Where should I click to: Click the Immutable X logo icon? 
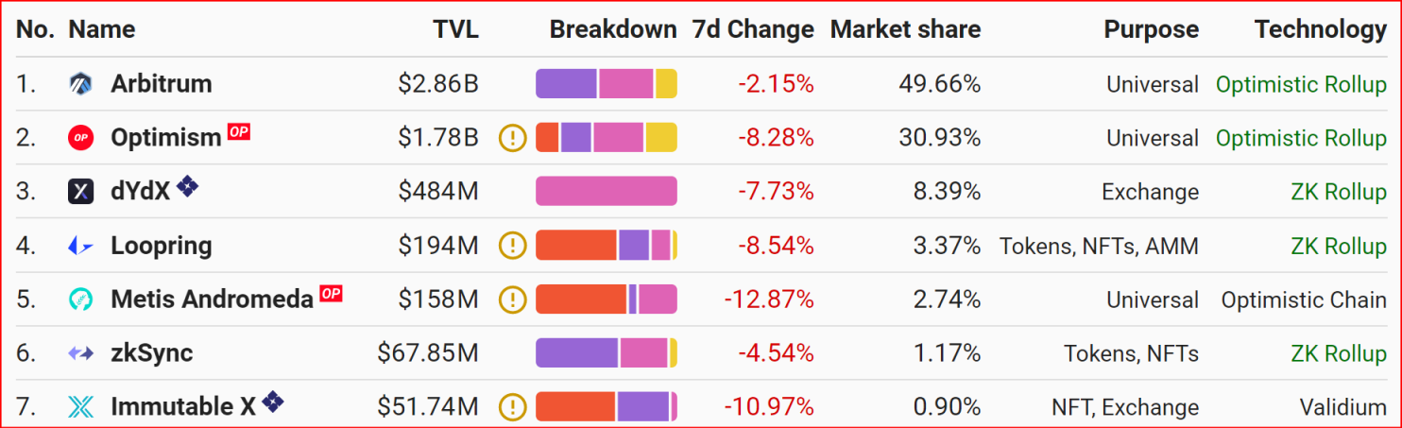80,407
